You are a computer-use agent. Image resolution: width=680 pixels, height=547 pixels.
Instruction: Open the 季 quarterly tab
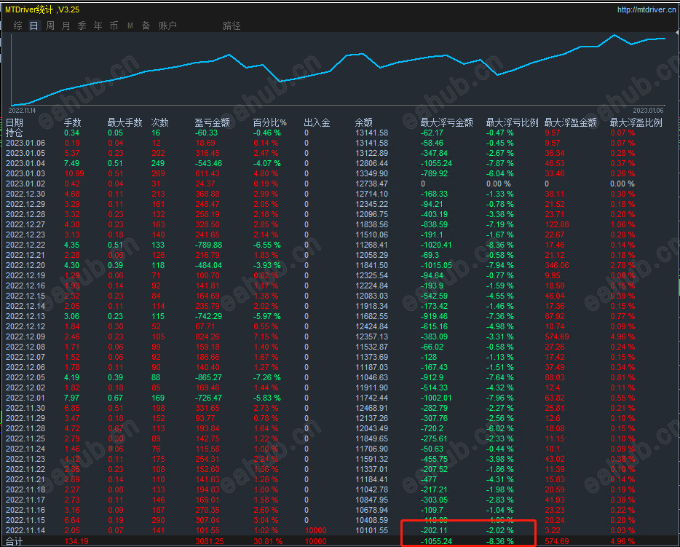coord(82,25)
